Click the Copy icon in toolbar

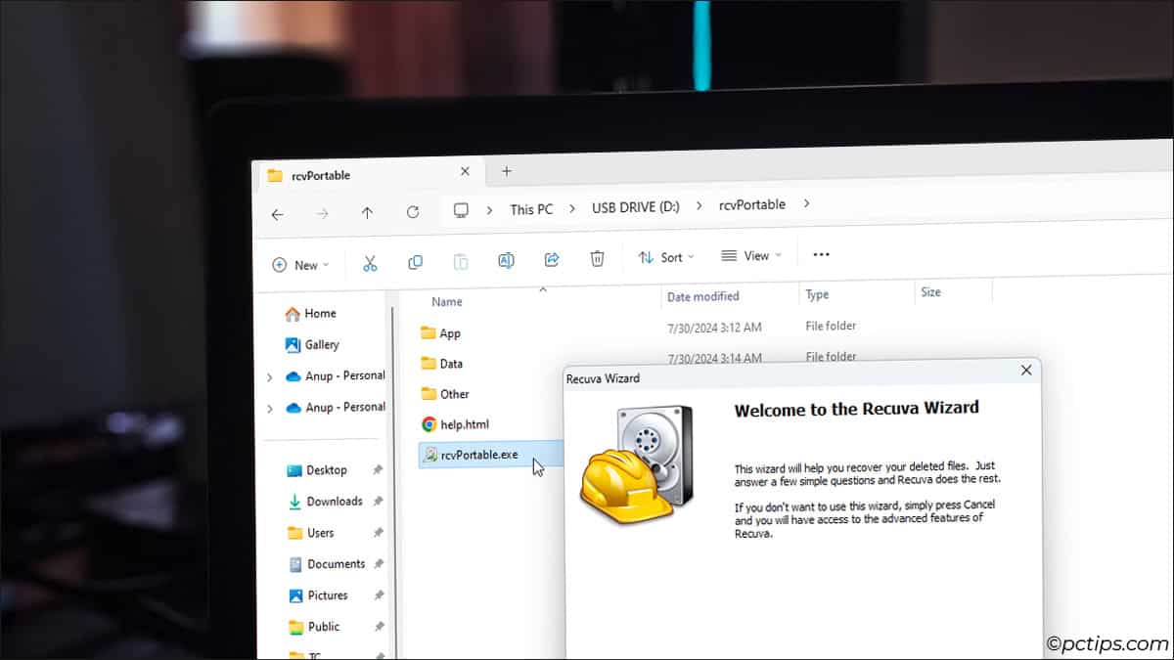pos(415,262)
